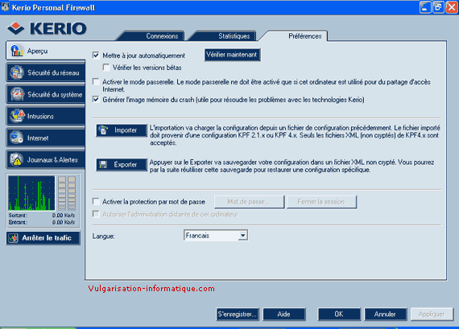Click the KERIO wordmark text

point(58,28)
